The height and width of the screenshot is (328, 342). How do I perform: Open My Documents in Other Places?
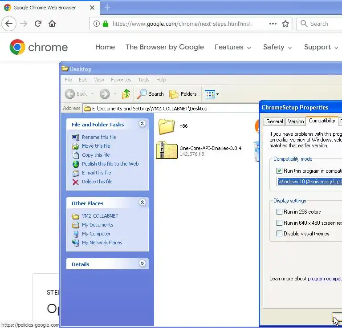point(98,225)
